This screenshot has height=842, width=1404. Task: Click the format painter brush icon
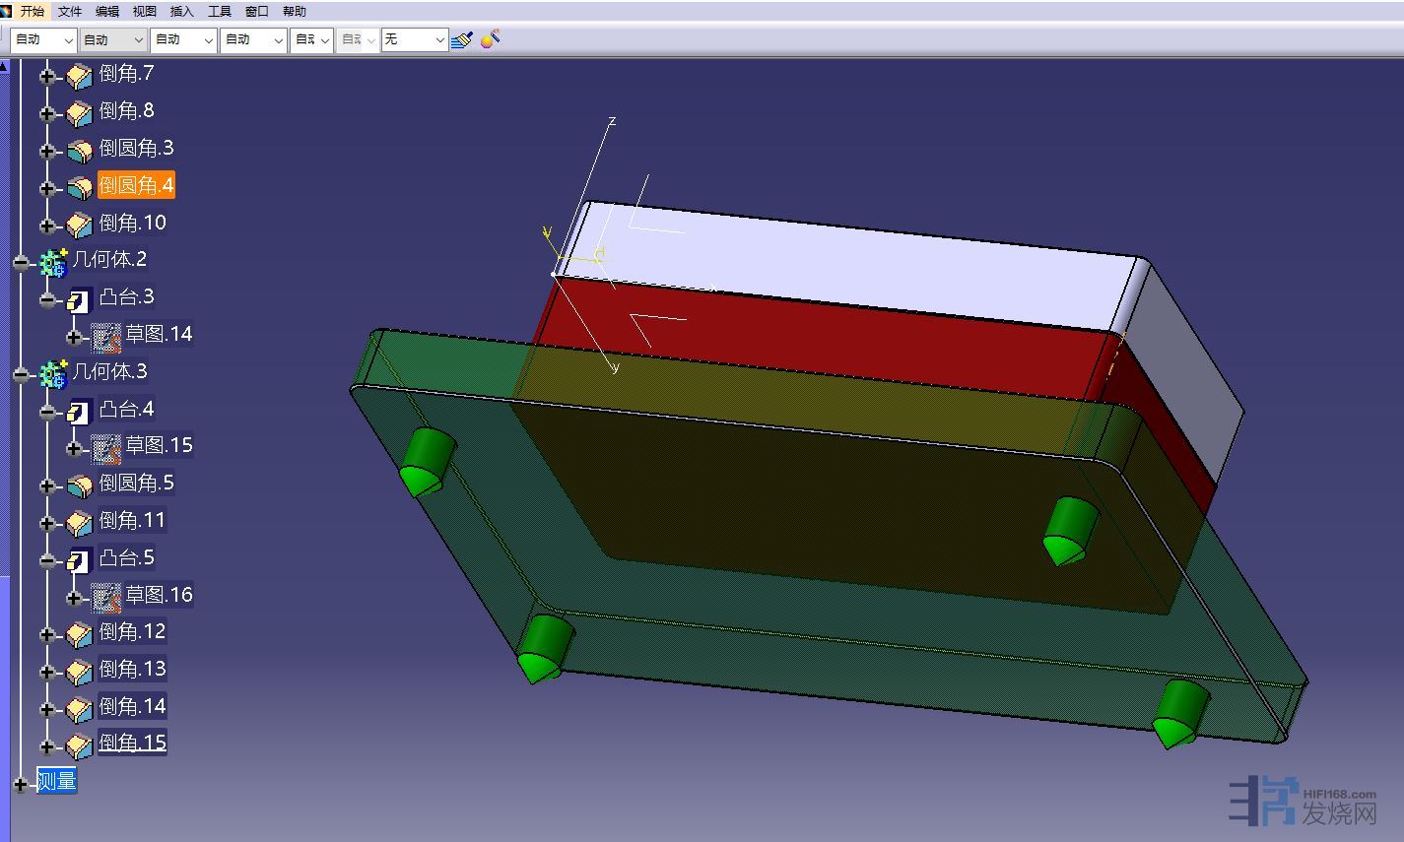461,39
